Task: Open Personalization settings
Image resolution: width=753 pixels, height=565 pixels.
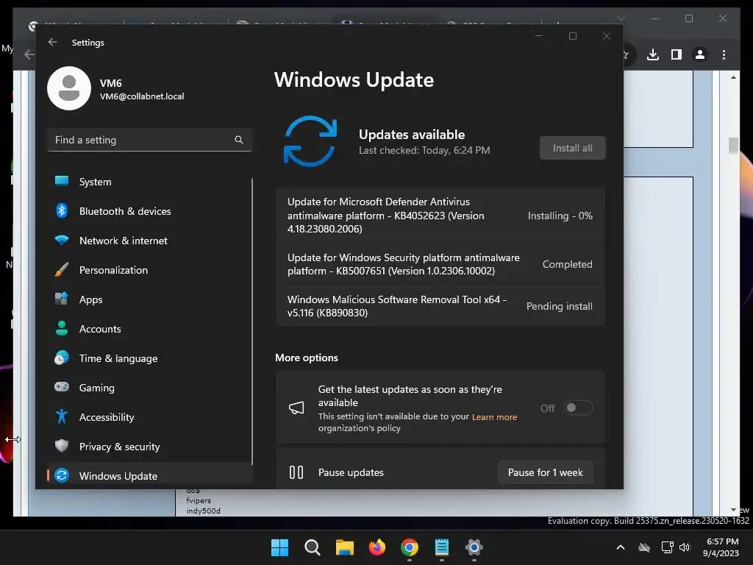Action: point(149,270)
